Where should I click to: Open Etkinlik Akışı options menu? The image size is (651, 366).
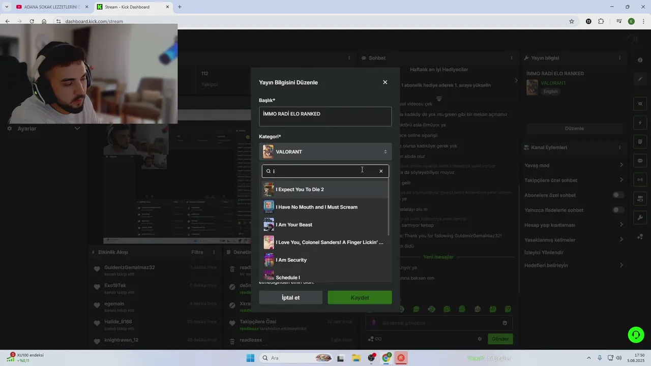(214, 252)
